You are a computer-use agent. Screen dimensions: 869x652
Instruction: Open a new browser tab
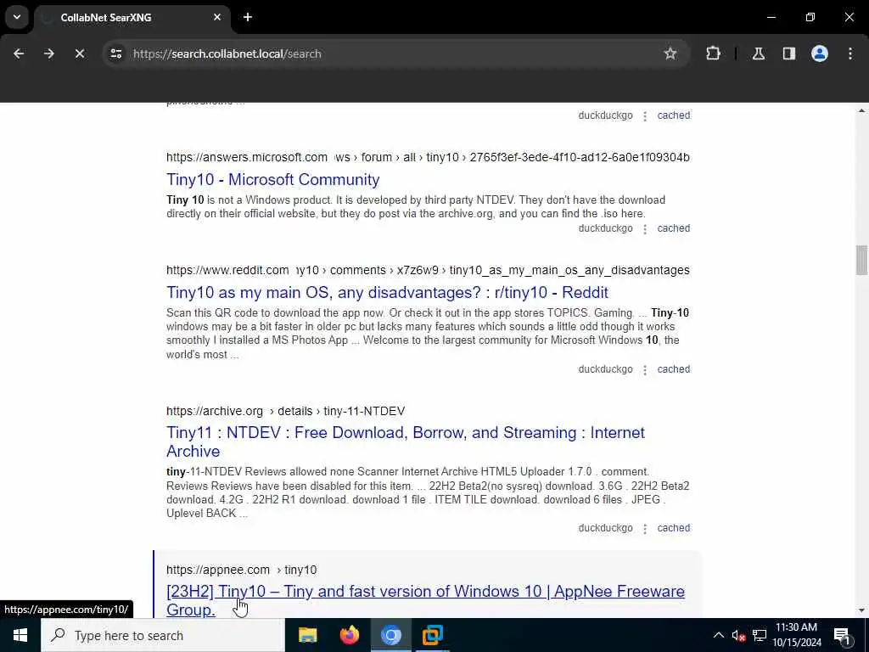(x=248, y=17)
